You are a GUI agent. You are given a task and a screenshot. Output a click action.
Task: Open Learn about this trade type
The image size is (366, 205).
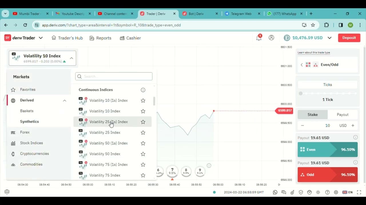314,52
